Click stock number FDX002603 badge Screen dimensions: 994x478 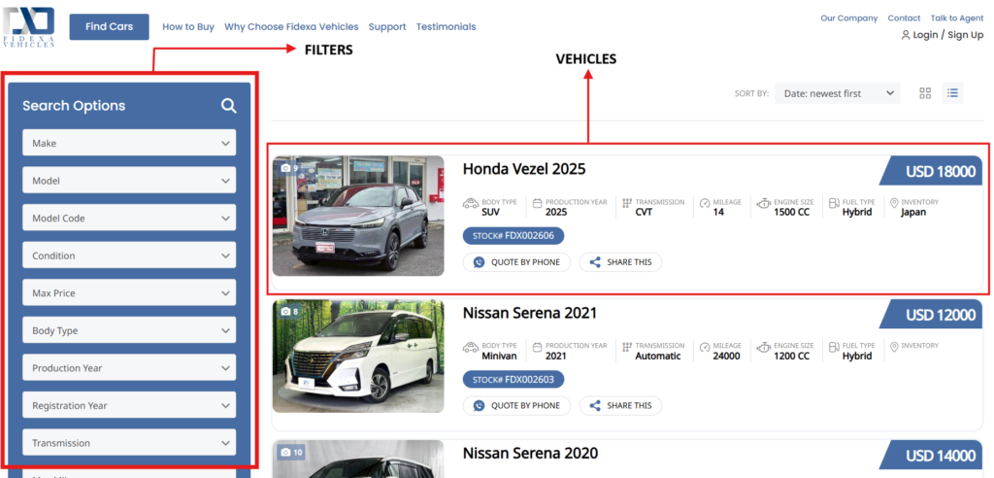[x=514, y=379]
